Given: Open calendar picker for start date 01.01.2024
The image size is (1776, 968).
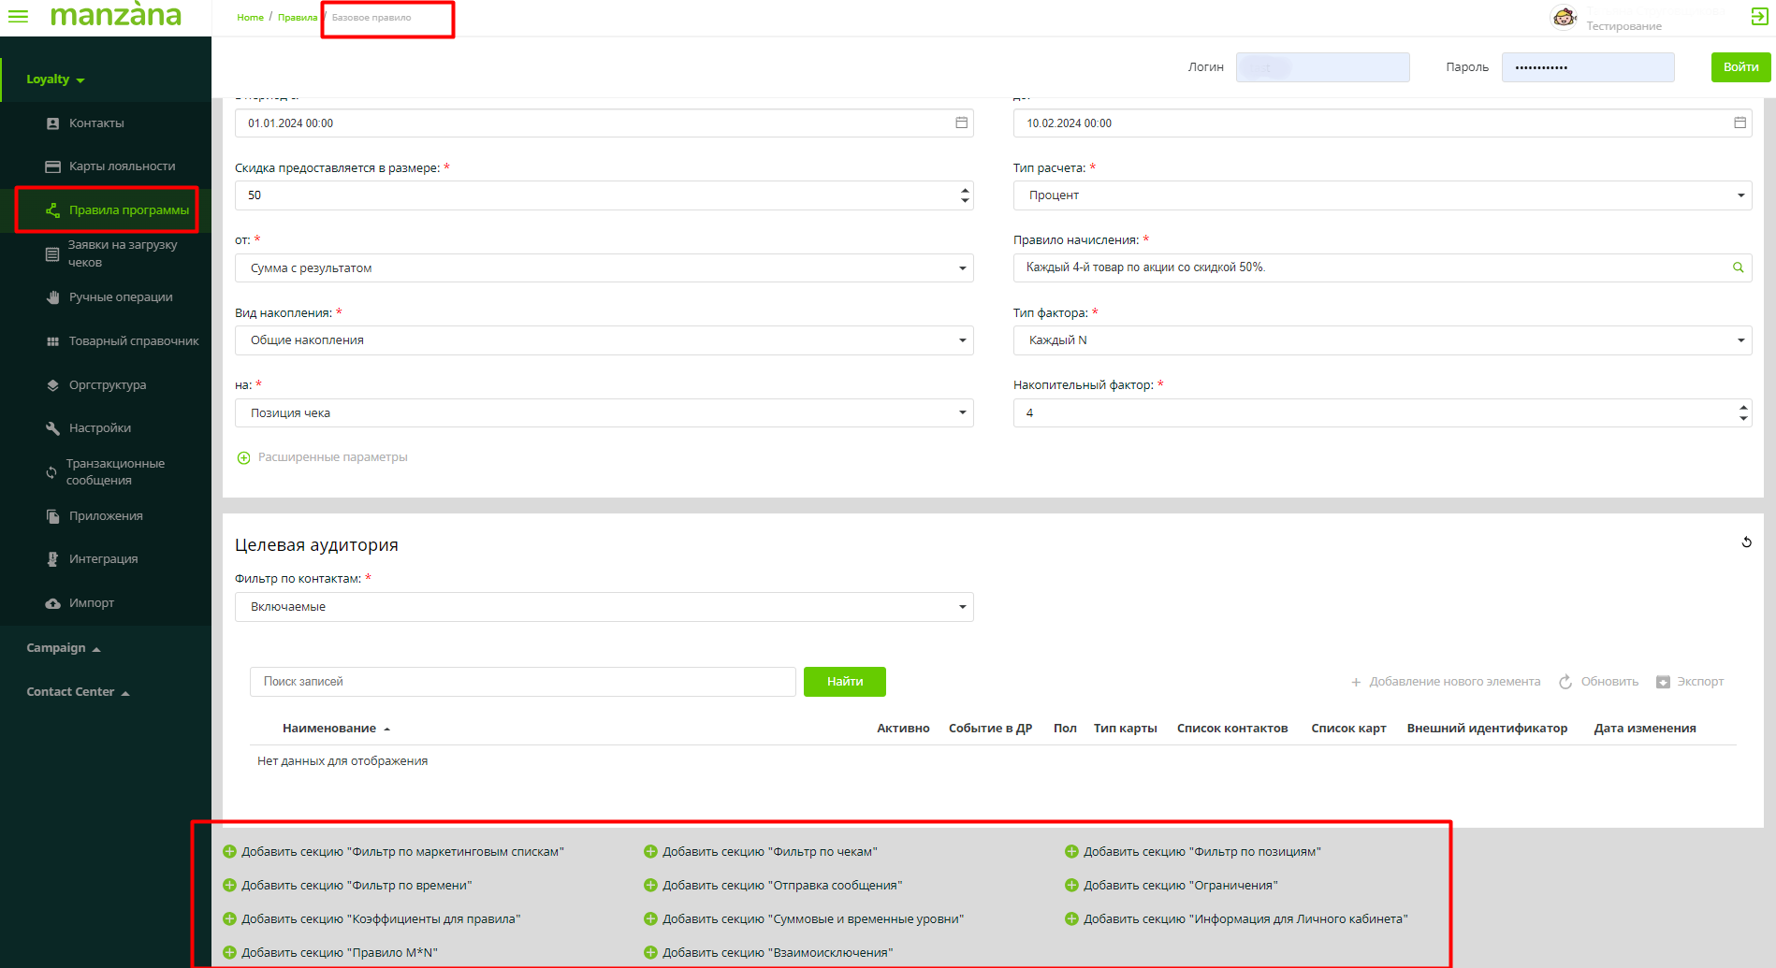Looking at the screenshot, I should tap(961, 123).
